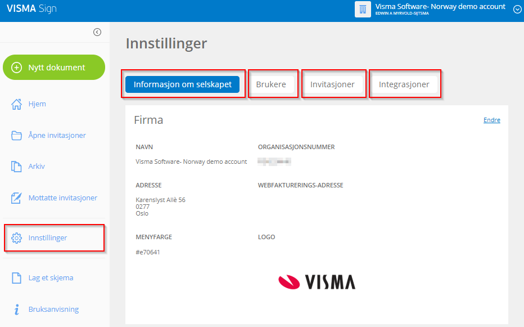Click the Arkiv documents icon
The width and height of the screenshot is (524, 327).
[x=16, y=167]
